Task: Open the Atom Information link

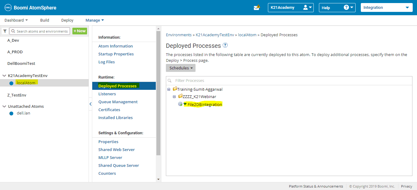Action: 115,46
